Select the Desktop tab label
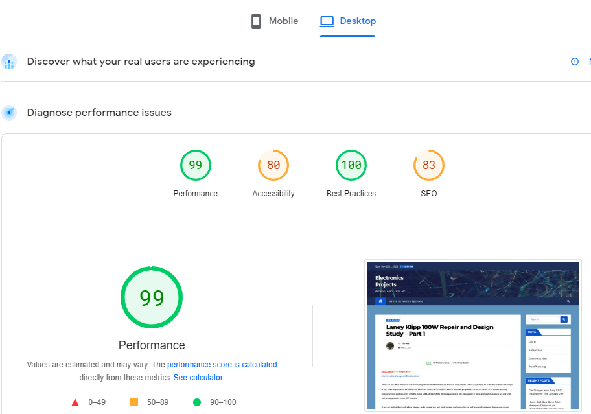The width and height of the screenshot is (591, 414). click(x=358, y=21)
